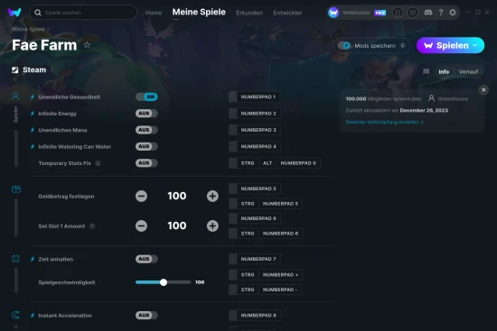The image size is (497, 331).
Task: Decrease Set Slot 1 Amount with minus
Action: 141,226
